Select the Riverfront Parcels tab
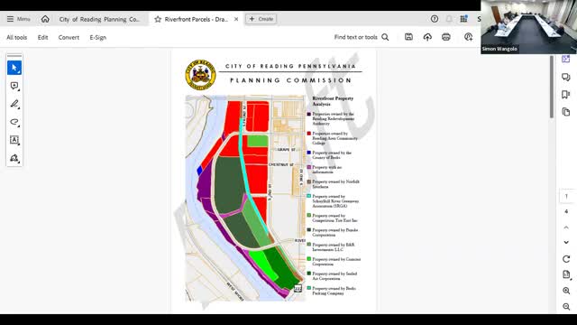The height and width of the screenshot is (325, 577). click(197, 19)
